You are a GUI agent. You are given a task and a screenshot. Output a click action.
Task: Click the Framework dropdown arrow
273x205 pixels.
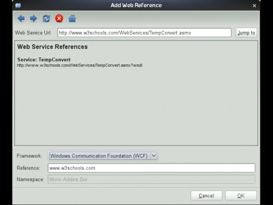coord(154,156)
